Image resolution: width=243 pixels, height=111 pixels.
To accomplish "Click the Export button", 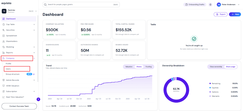I will coord(220,14).
